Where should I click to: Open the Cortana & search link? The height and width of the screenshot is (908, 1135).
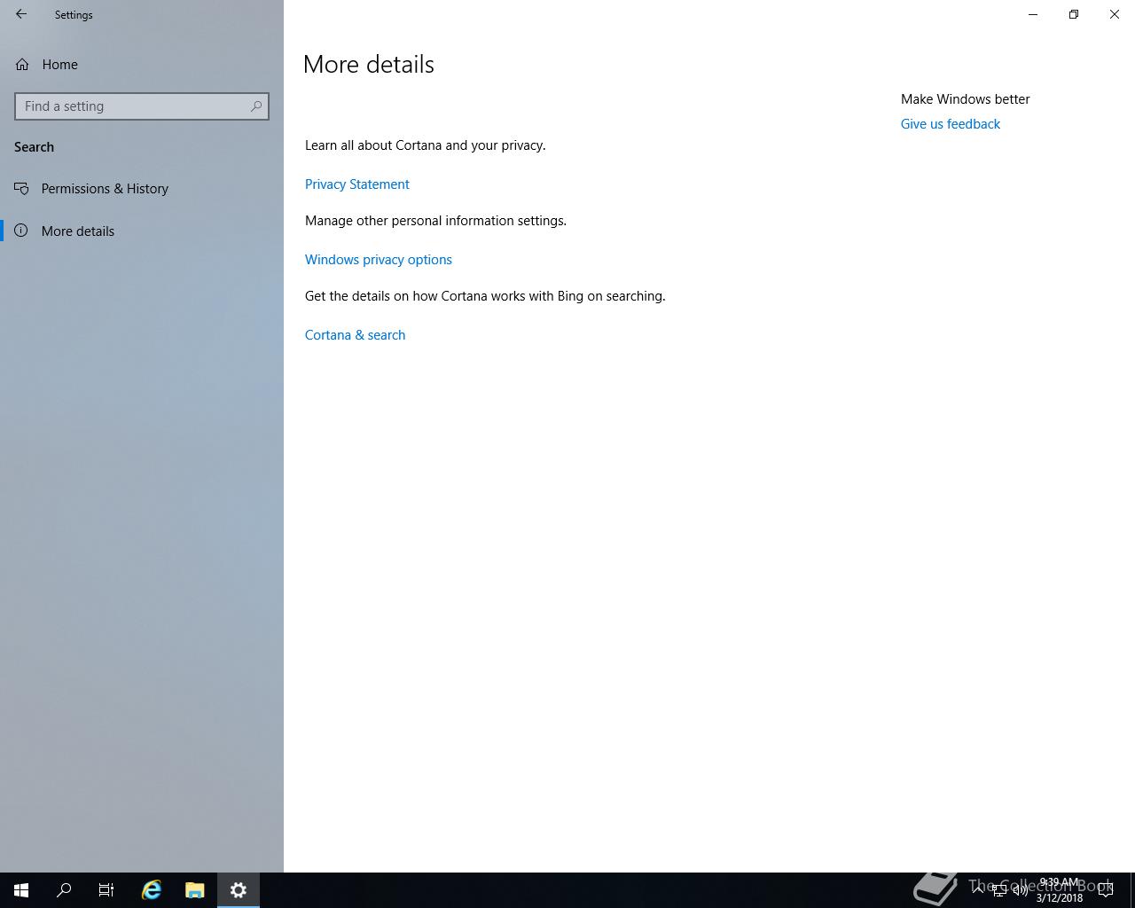pyautogui.click(x=355, y=335)
